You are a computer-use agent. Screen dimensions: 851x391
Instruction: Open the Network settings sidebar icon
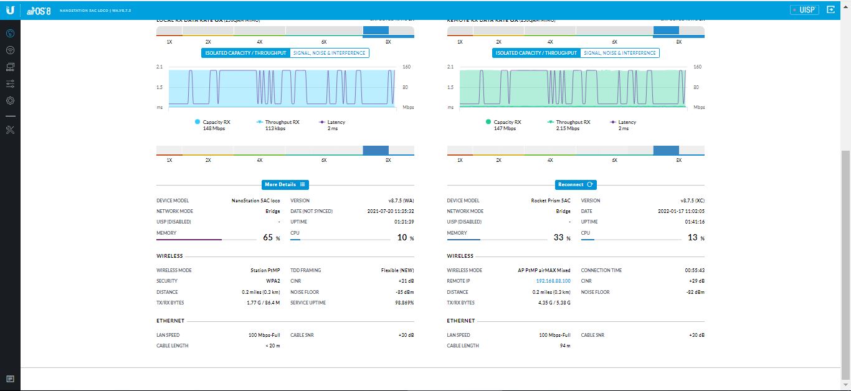pyautogui.click(x=10, y=67)
